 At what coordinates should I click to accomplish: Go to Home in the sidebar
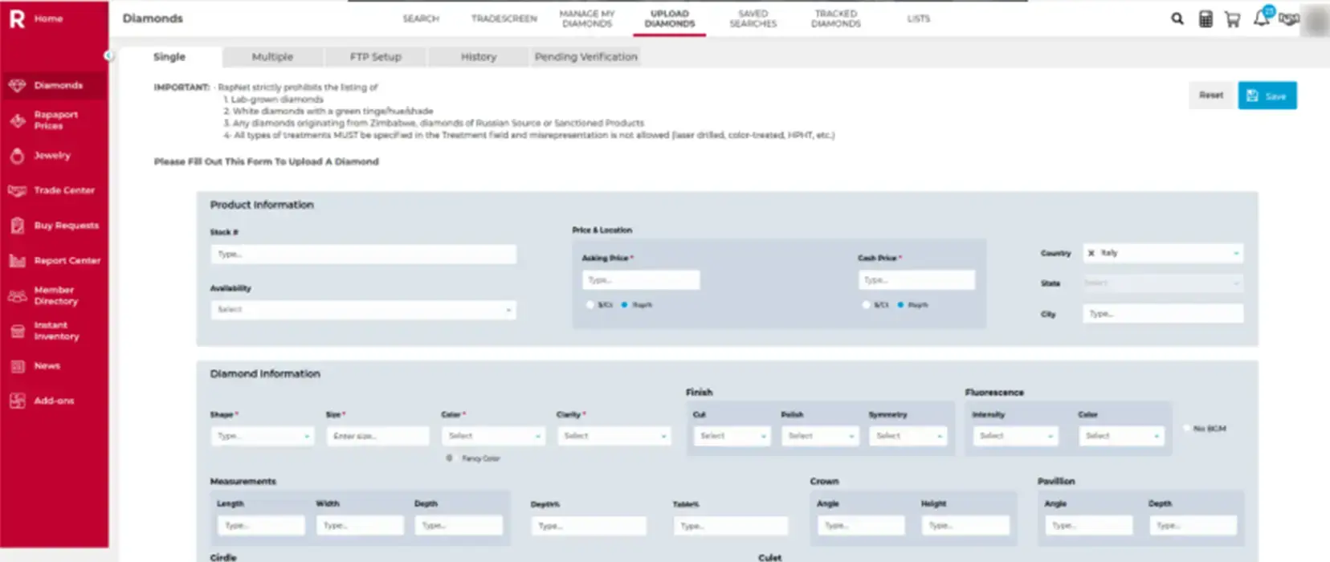coord(48,18)
